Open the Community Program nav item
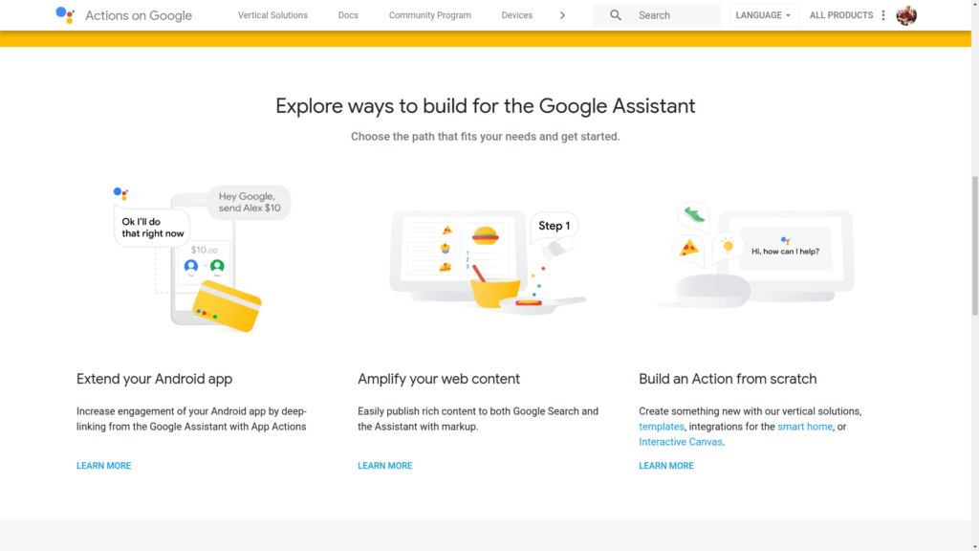979x551 pixels. [x=429, y=15]
